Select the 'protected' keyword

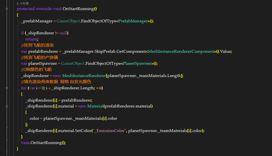pos(26,9)
